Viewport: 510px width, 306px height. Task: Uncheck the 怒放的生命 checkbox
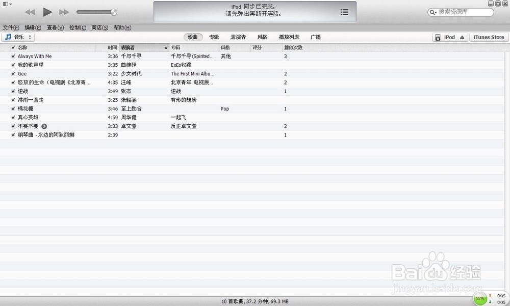pos(13,82)
